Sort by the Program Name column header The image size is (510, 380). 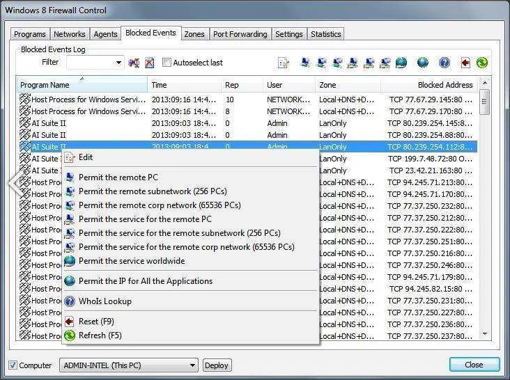click(x=82, y=85)
